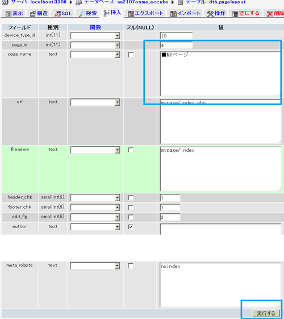
Task: Click the 空にする (Empty) tab
Action: (245, 14)
